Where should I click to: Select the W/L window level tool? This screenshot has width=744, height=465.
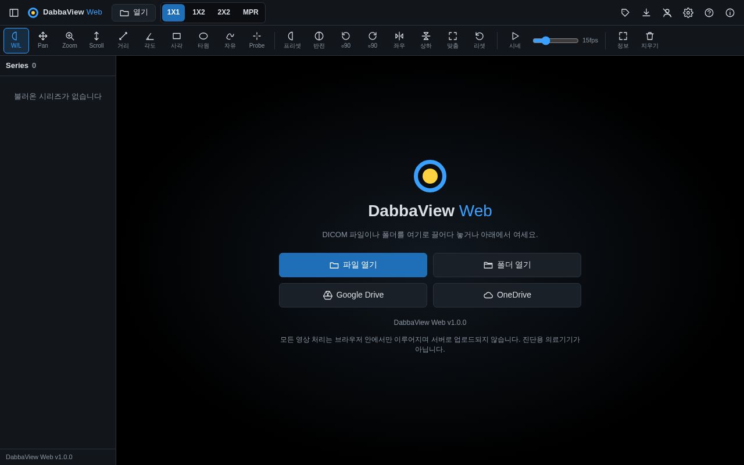tap(16, 41)
